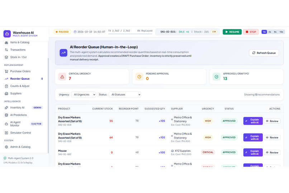289x193 pixels.
Task: Select the 2s replay speed
Action: point(270,32)
